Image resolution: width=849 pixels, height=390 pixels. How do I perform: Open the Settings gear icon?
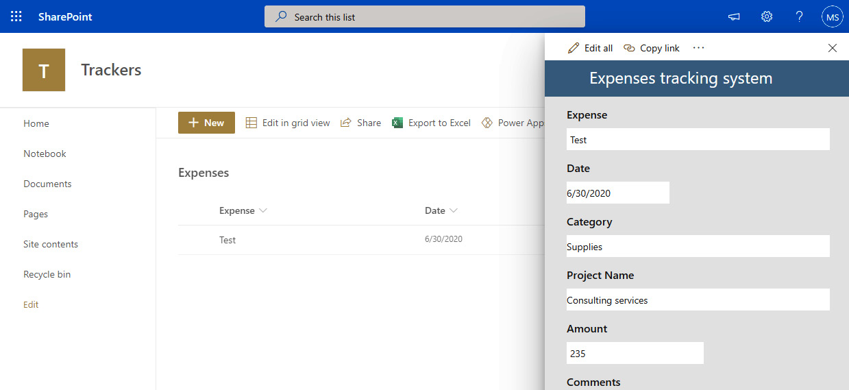click(x=767, y=16)
